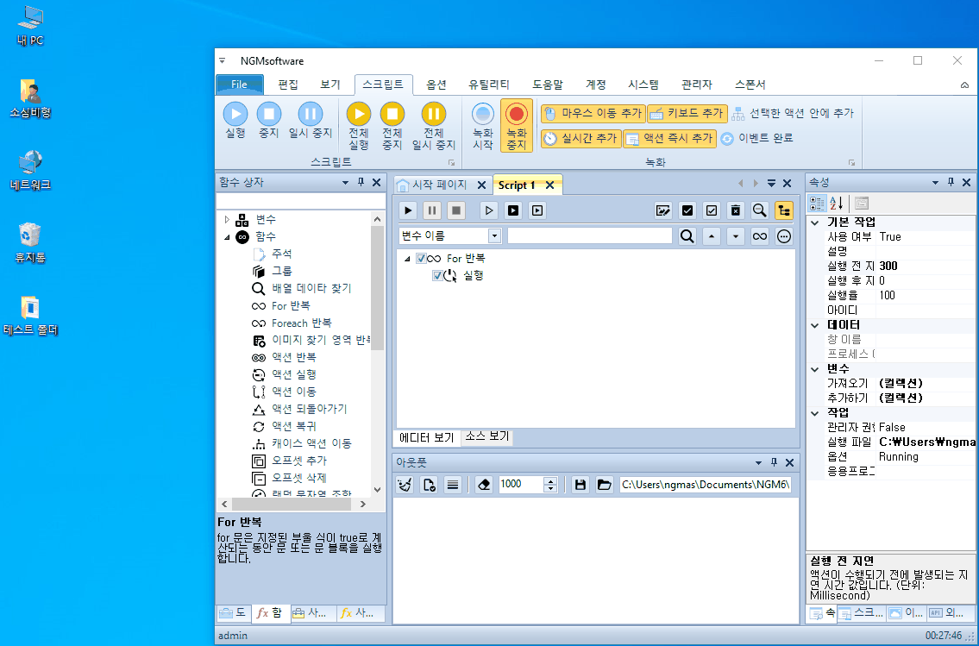Collapse the 기본 작업 property group
This screenshot has height=646, width=979.
815,223
